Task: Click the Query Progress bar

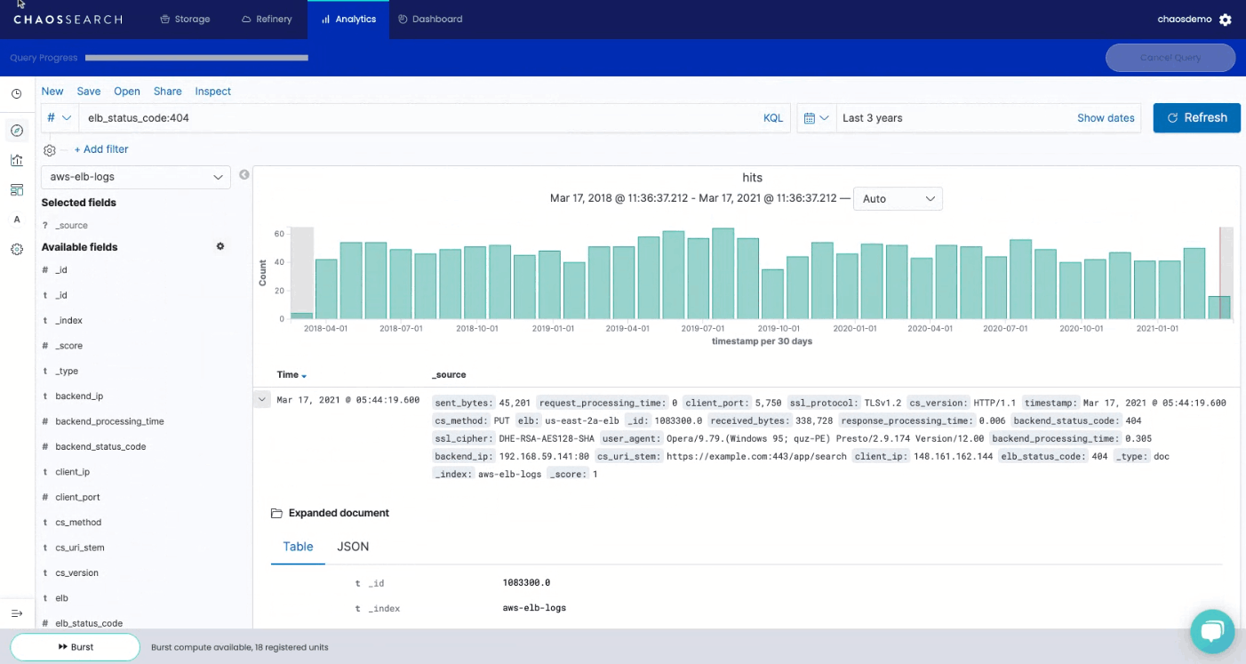Action: click(x=196, y=57)
